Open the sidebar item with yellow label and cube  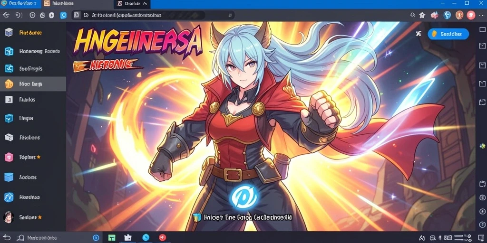33,33
